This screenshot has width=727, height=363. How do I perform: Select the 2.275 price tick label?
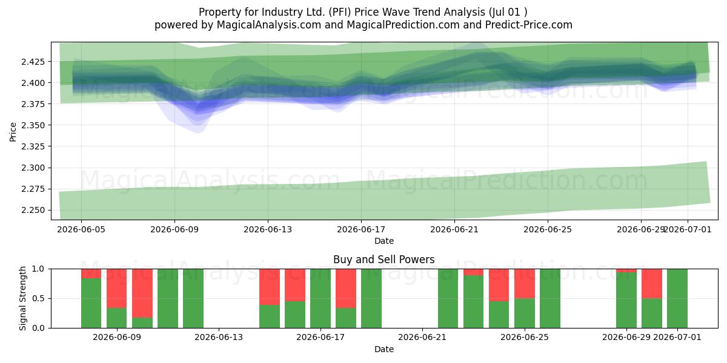tap(34, 189)
